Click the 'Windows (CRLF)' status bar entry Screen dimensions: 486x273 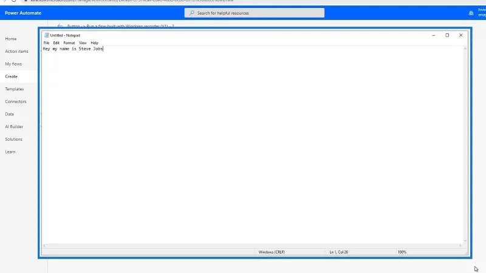tap(272, 252)
